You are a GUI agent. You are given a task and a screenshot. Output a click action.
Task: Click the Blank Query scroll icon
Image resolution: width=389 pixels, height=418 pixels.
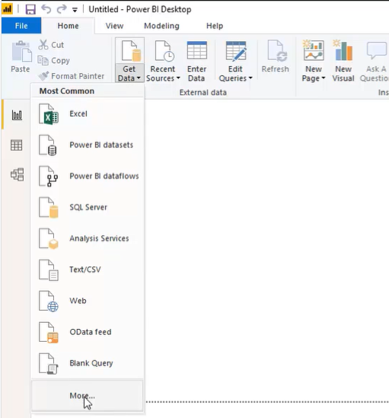point(49,364)
